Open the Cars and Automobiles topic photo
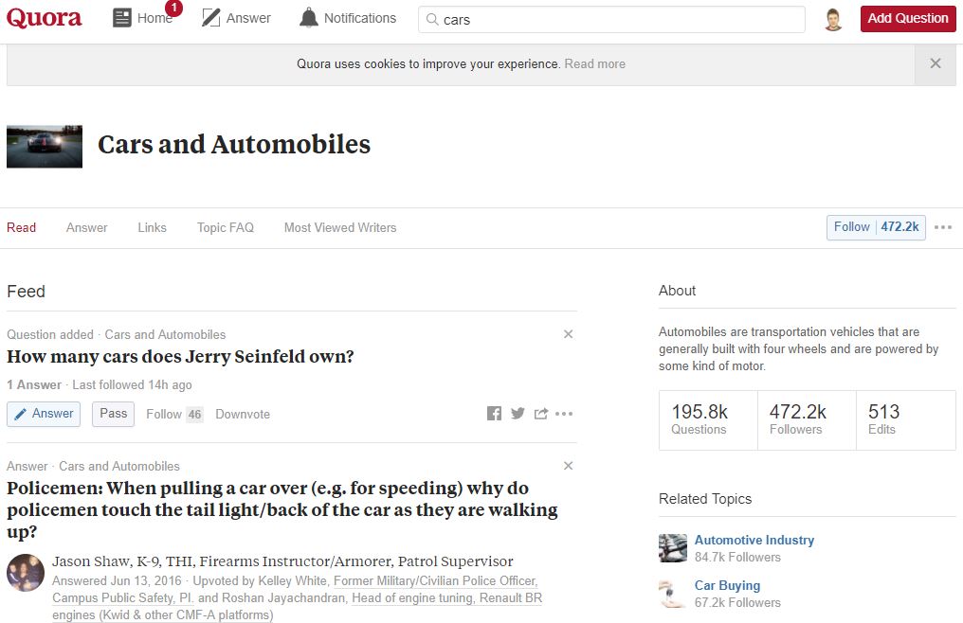 pyautogui.click(x=45, y=147)
